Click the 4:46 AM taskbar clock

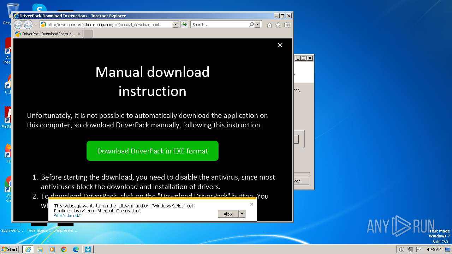434,249
